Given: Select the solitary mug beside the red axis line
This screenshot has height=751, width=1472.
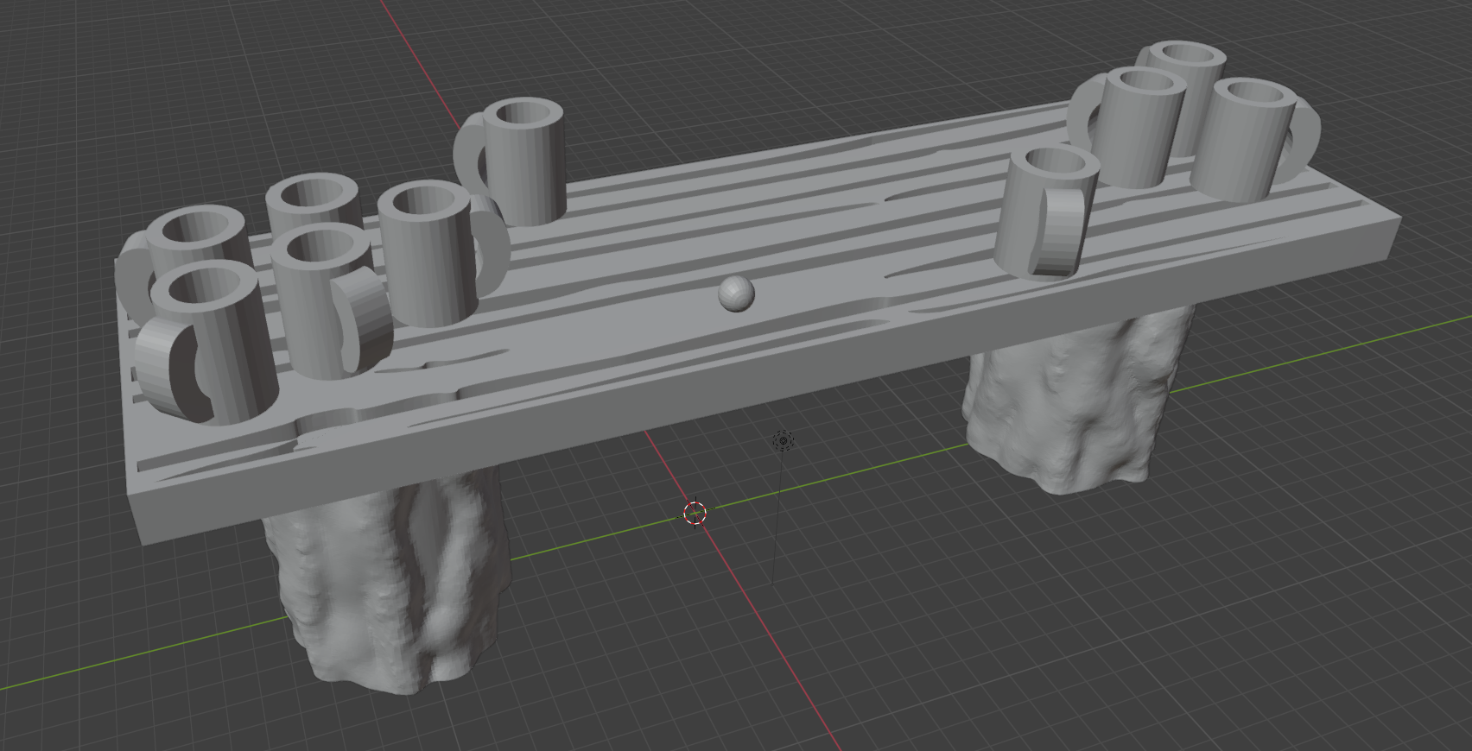Looking at the screenshot, I should coord(512,161).
